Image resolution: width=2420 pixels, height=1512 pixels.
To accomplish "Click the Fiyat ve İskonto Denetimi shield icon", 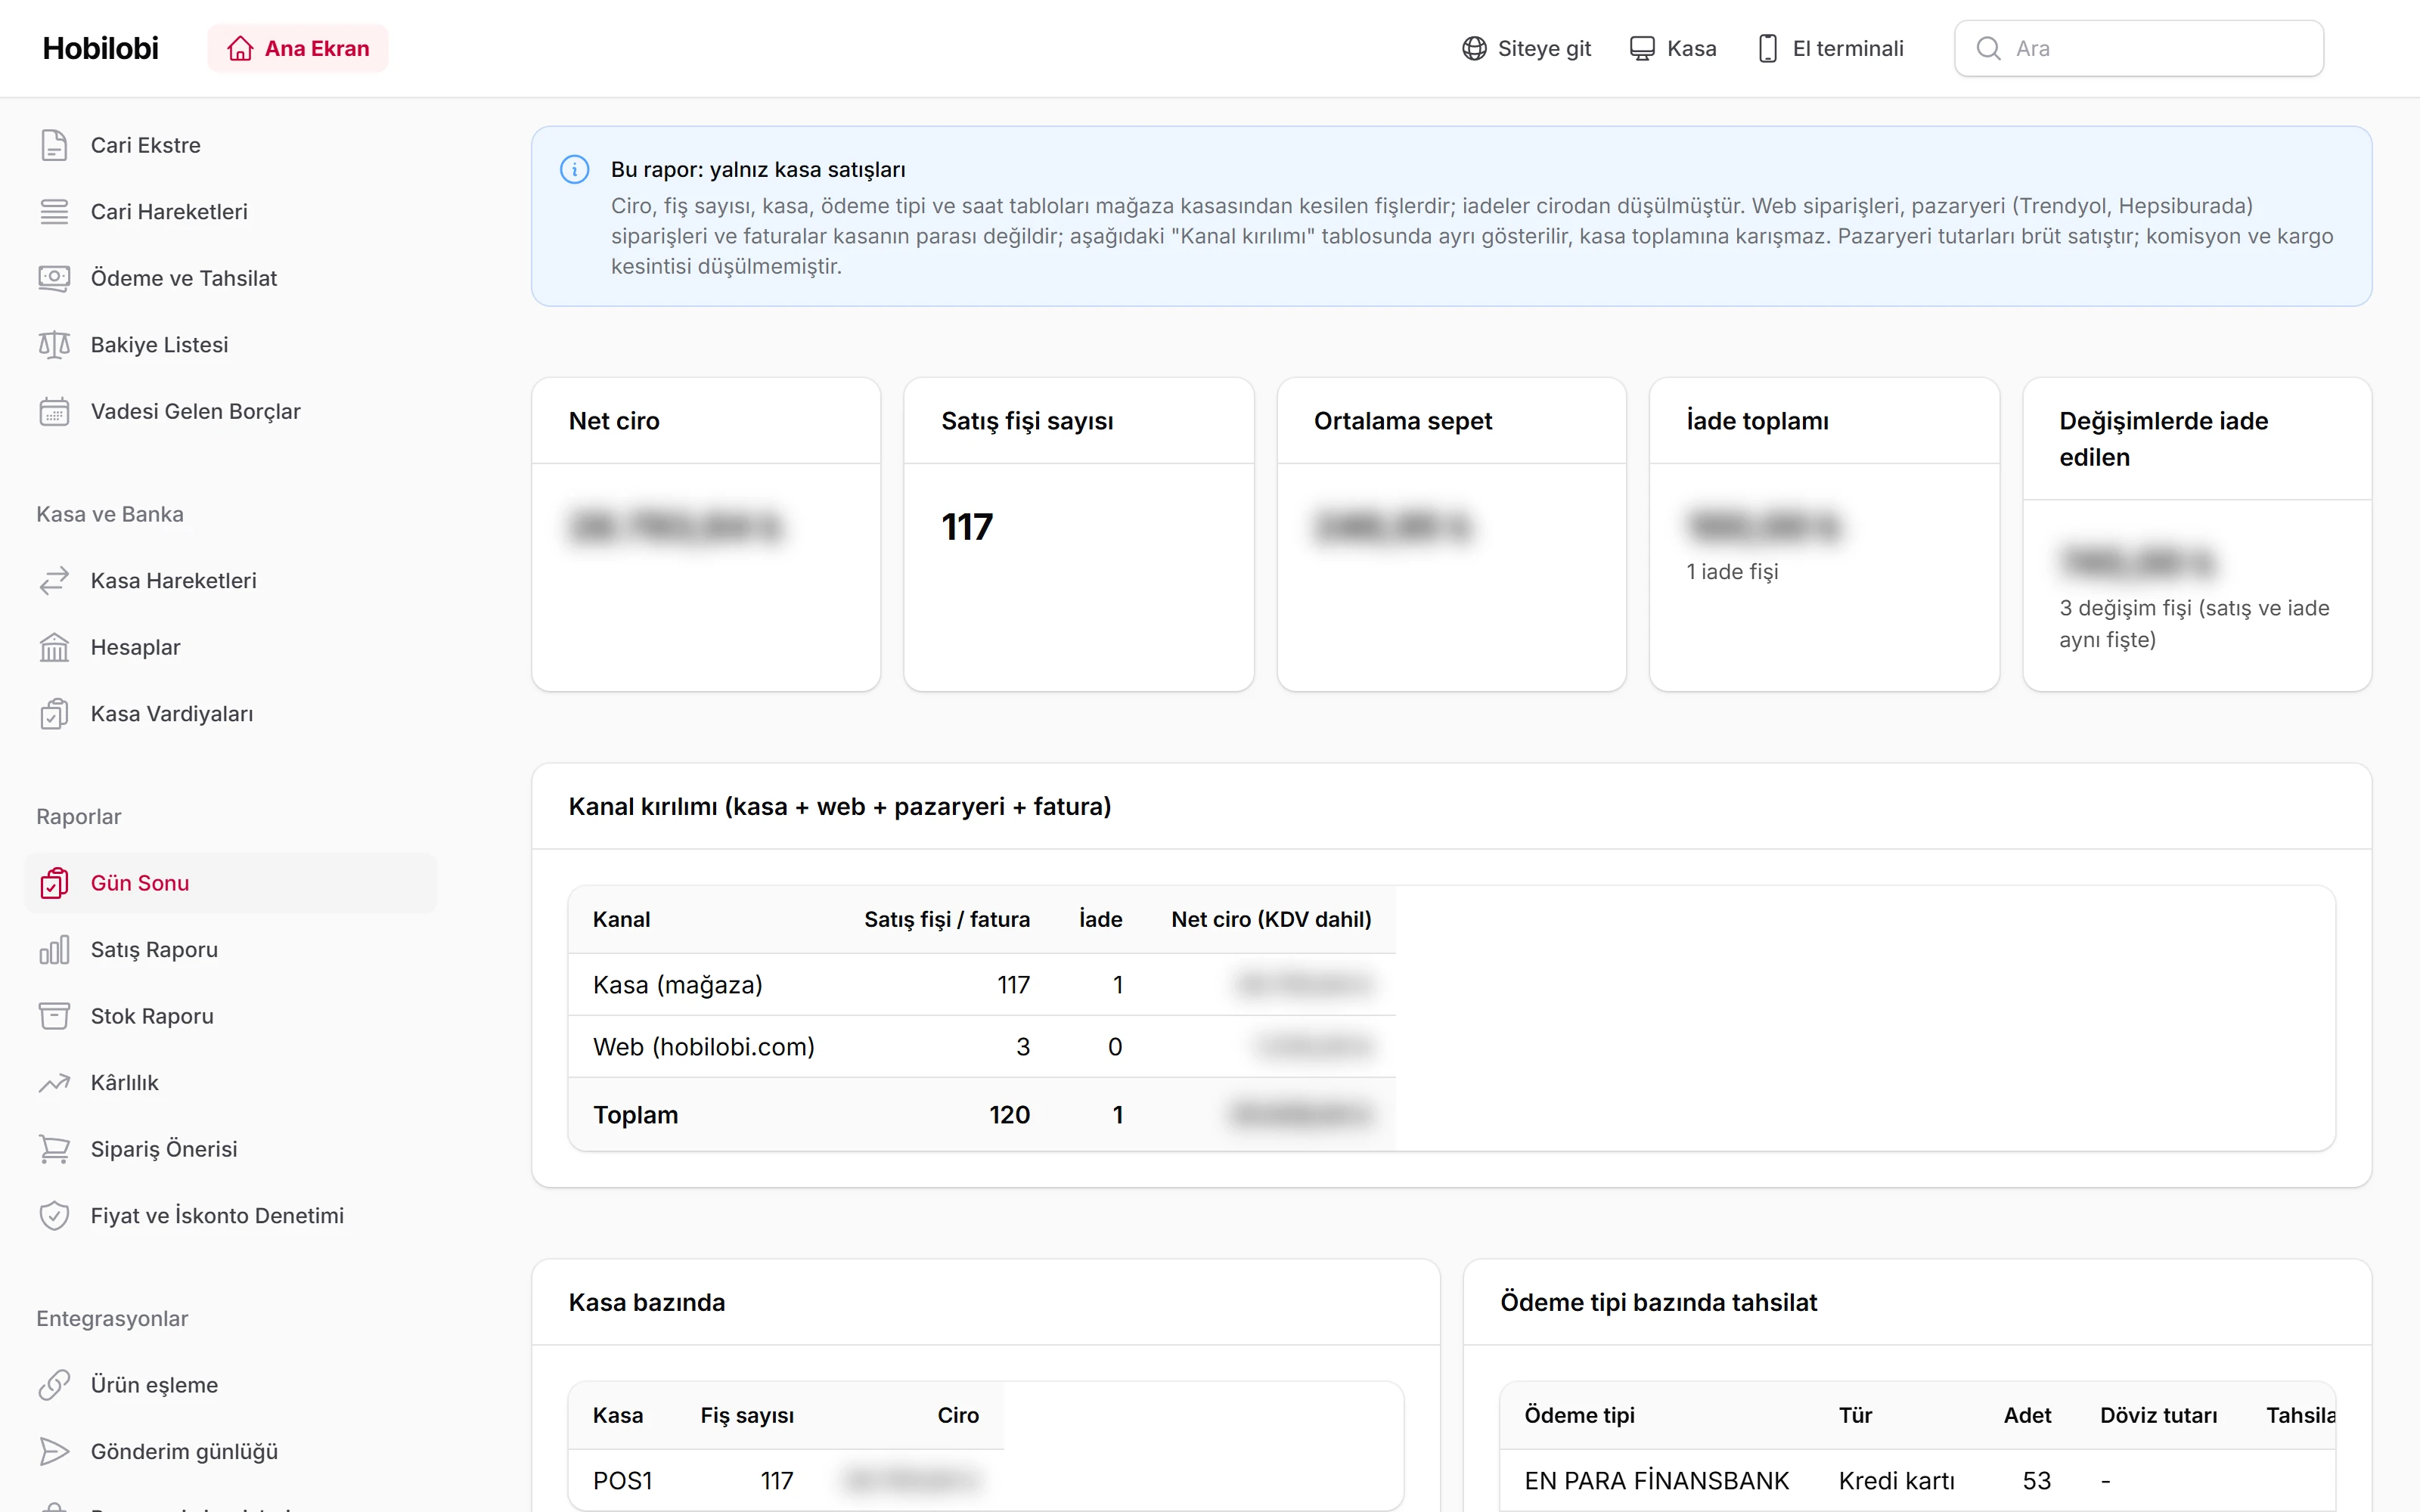I will (54, 1216).
